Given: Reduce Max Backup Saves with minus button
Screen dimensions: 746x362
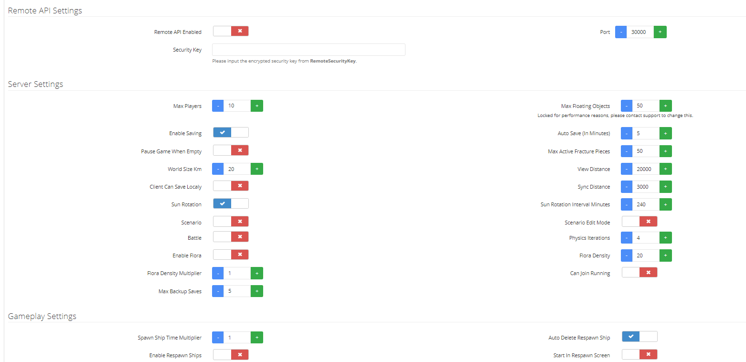Looking at the screenshot, I should tap(218, 291).
